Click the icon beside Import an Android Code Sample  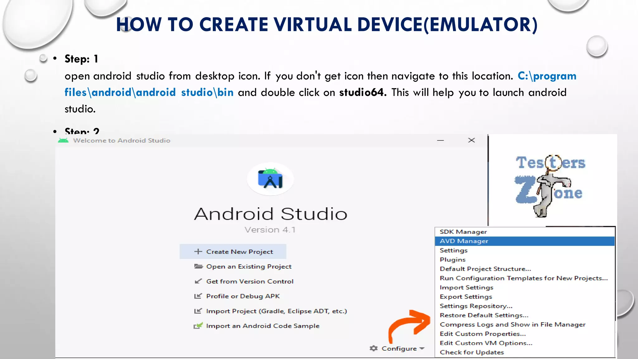(198, 326)
